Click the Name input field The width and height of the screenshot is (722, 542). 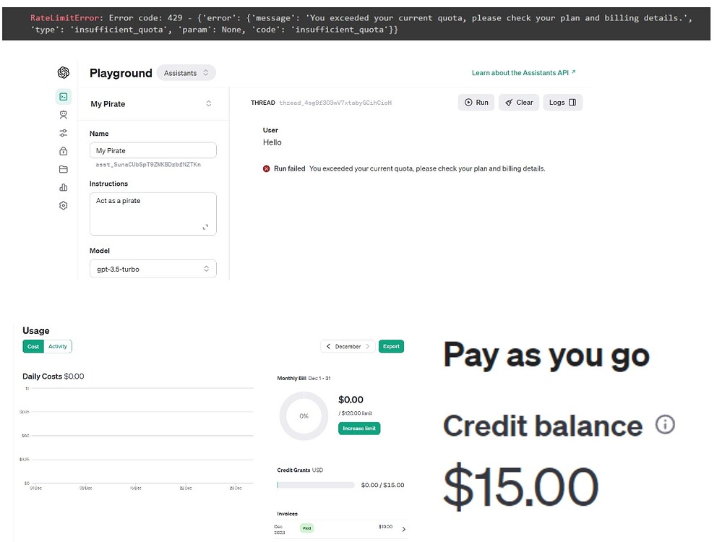(153, 150)
